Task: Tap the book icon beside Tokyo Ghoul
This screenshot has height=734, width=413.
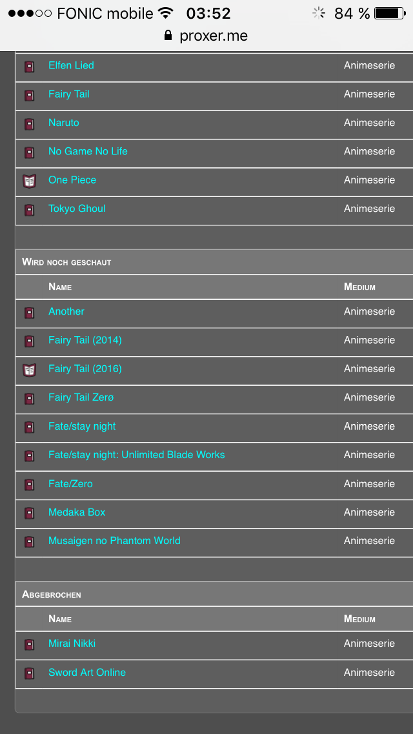Action: [x=29, y=210]
